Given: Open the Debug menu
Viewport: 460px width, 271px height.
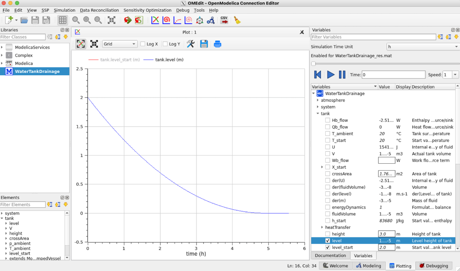Looking at the screenshot, I should point(183,10).
